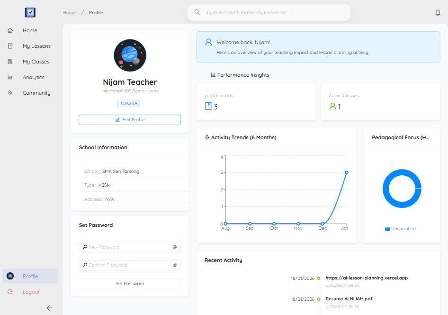Go to Home via the breadcrumb
The height and width of the screenshot is (315, 448).
[x=69, y=13]
